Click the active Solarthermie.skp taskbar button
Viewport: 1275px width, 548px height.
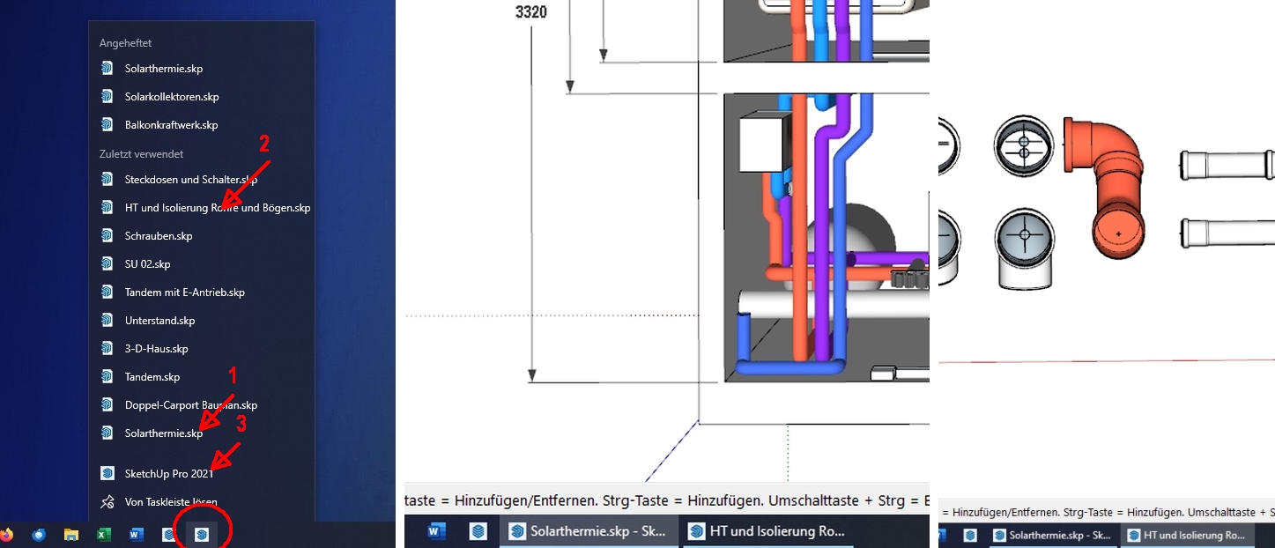coord(589,531)
